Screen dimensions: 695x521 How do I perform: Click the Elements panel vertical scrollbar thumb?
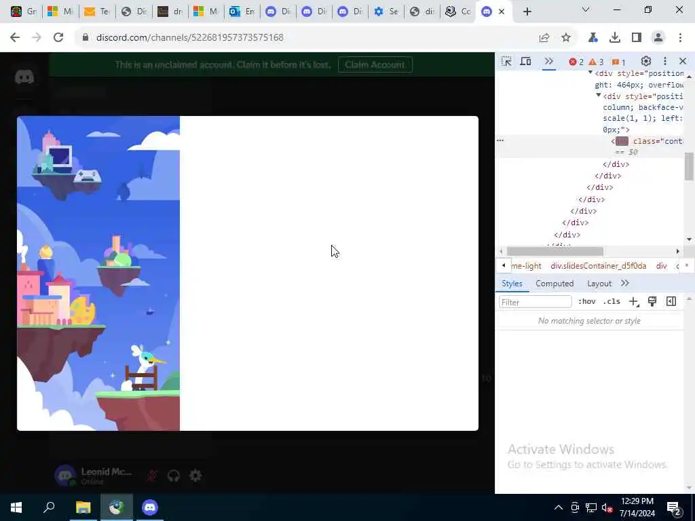(689, 166)
